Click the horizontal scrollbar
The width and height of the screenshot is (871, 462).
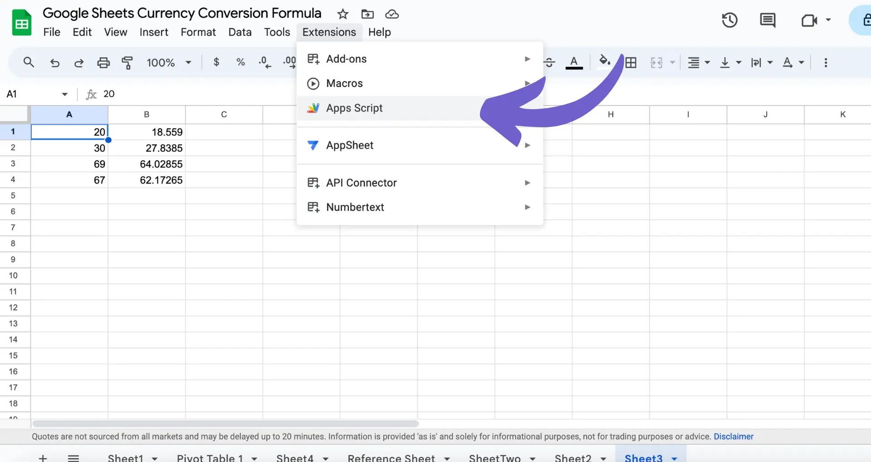(225, 424)
